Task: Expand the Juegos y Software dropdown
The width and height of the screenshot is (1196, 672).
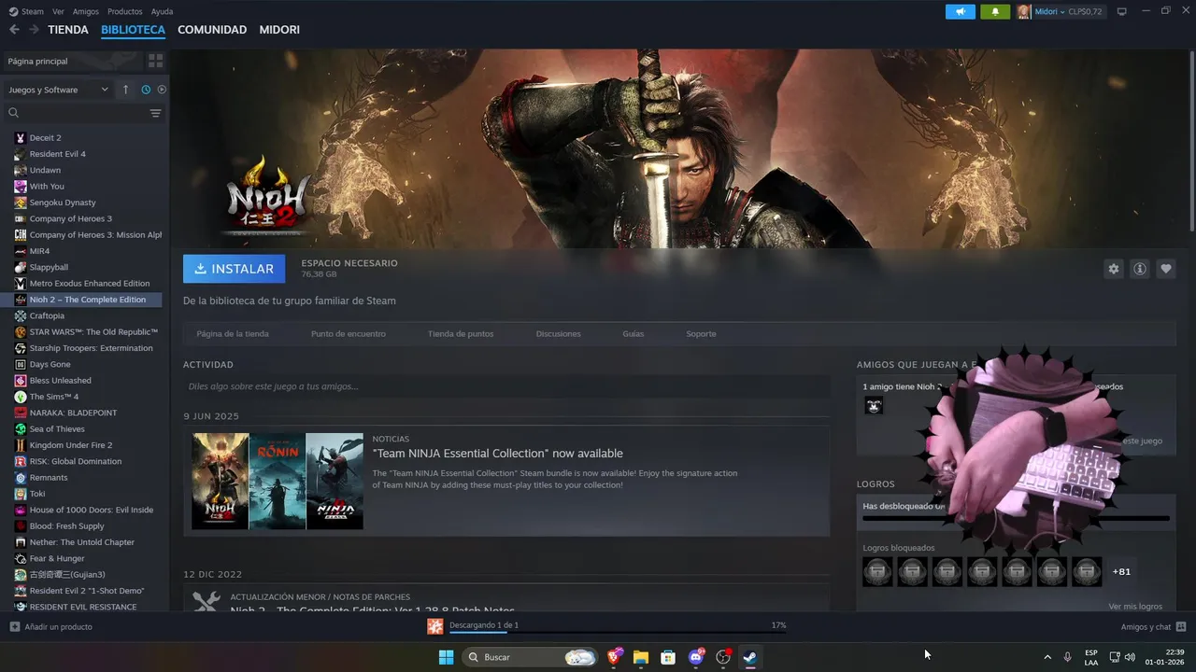Action: click(59, 90)
